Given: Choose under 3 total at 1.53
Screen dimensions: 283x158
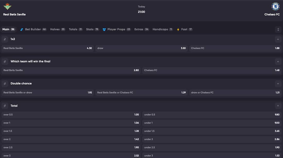Looking at the screenshot, I should click(212, 155).
